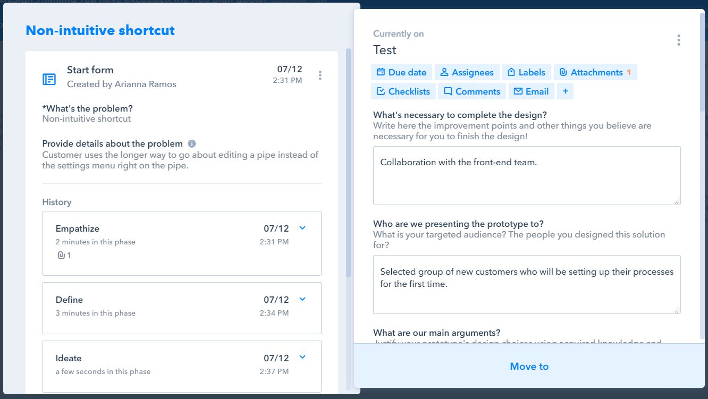Viewport: 708px width, 399px height.
Task: Expand the Empathize phase history
Action: tap(302, 228)
